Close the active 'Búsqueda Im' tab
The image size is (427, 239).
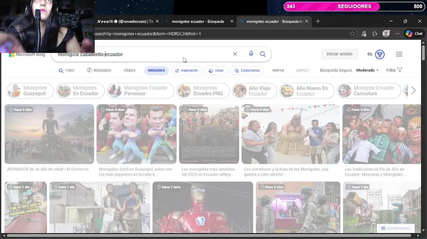(x=307, y=21)
